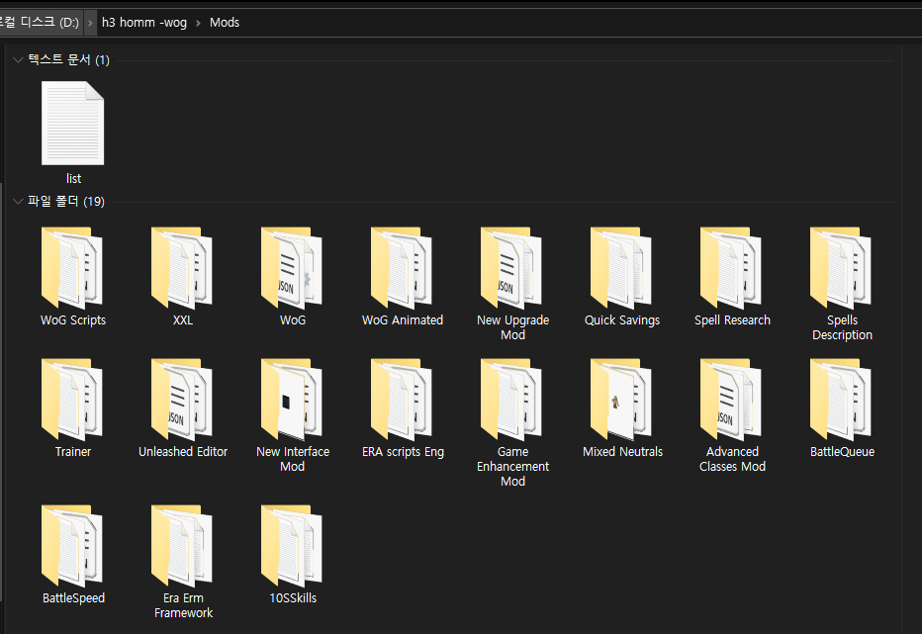This screenshot has width=922, height=634.
Task: Open breadcrumb dropdown after h3 homm -wog
Action: tap(198, 23)
